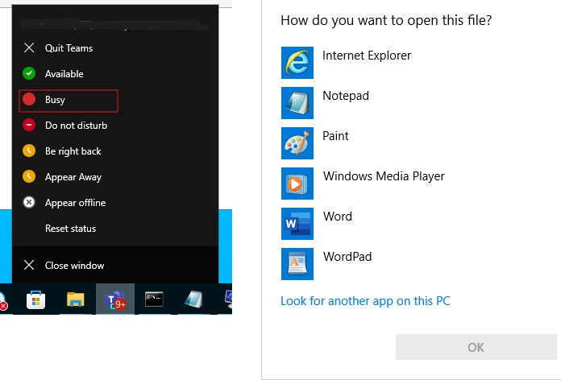Choose Reset status entry
This screenshot has height=388, width=561.
pyautogui.click(x=115, y=229)
